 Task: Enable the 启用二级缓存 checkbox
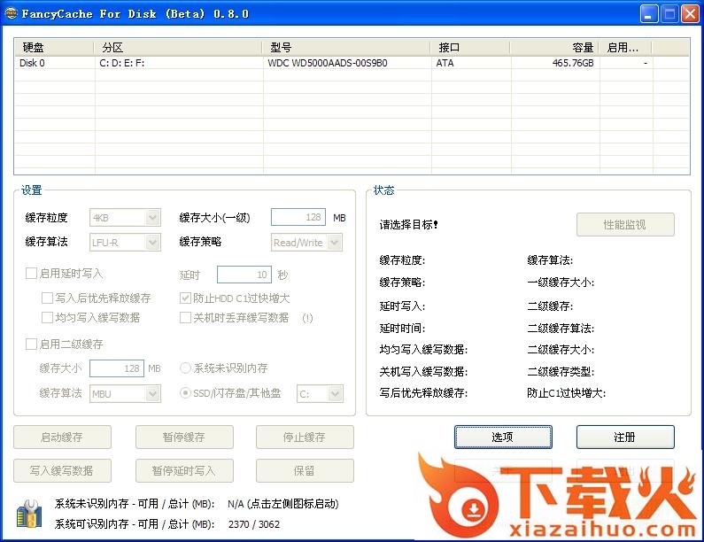[x=31, y=344]
